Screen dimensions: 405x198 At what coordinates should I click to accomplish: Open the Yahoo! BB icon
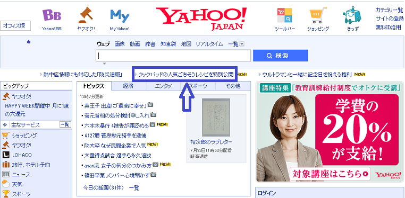(x=52, y=15)
